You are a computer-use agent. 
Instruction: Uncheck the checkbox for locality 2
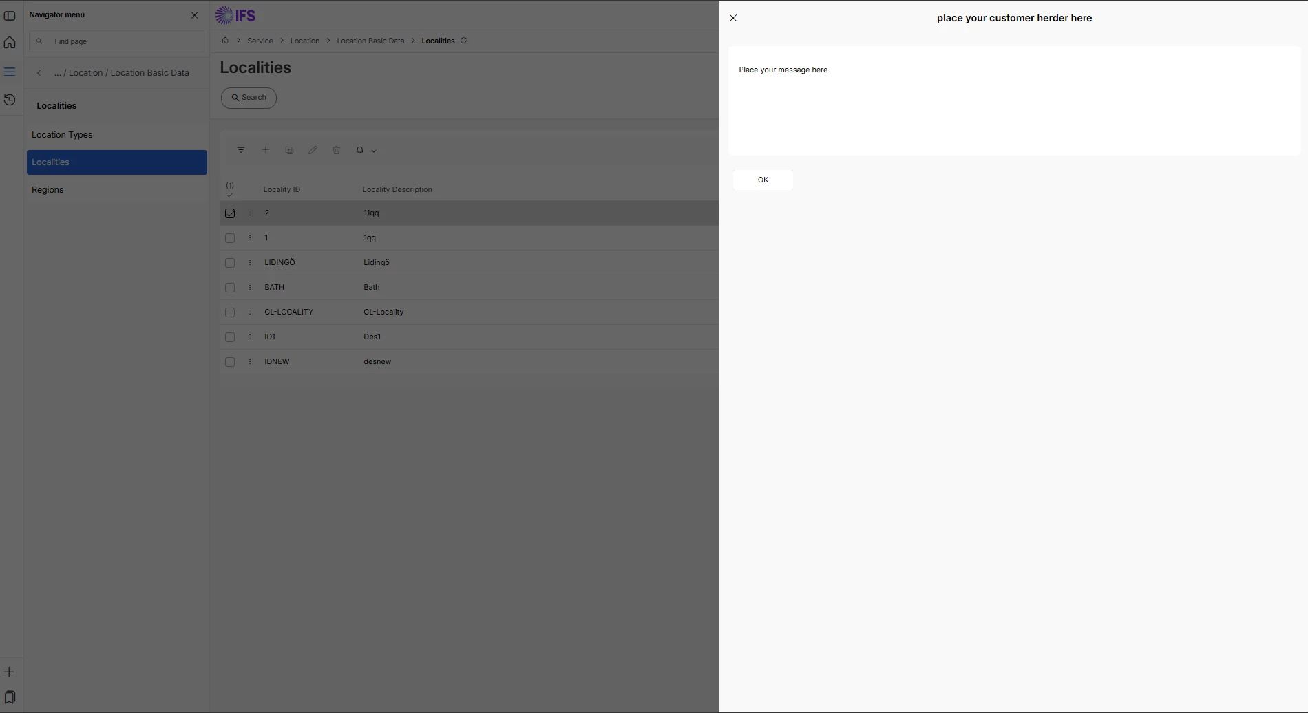pos(230,213)
